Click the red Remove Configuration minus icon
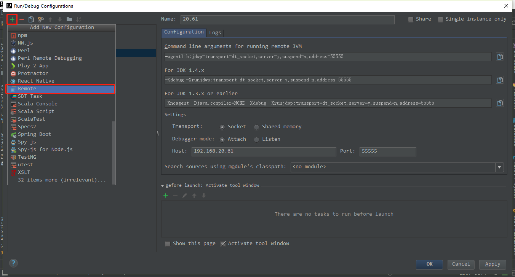The height and width of the screenshot is (277, 515). [22, 19]
